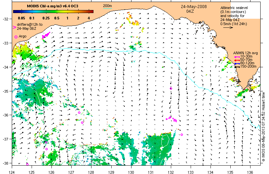269x174 pixels.
Task: Select Argo float marker near 124.8°E, 38°S
Action: [27, 164]
